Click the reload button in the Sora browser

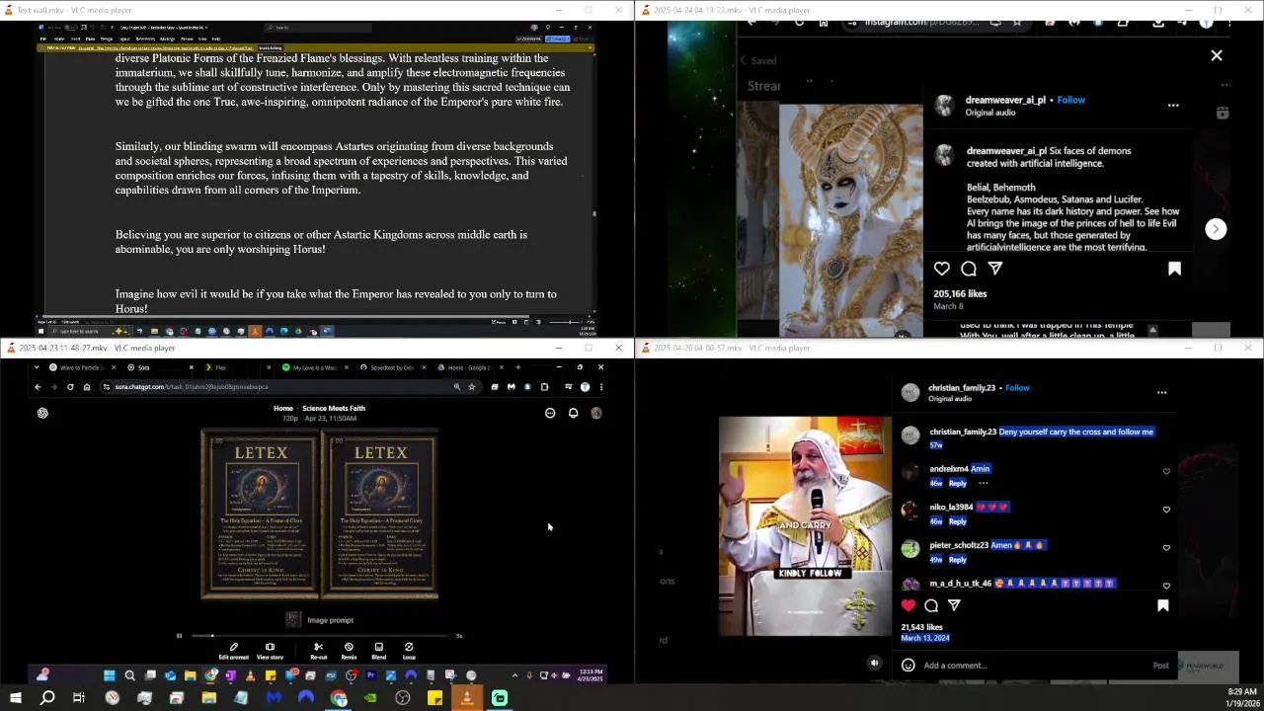click(x=70, y=387)
